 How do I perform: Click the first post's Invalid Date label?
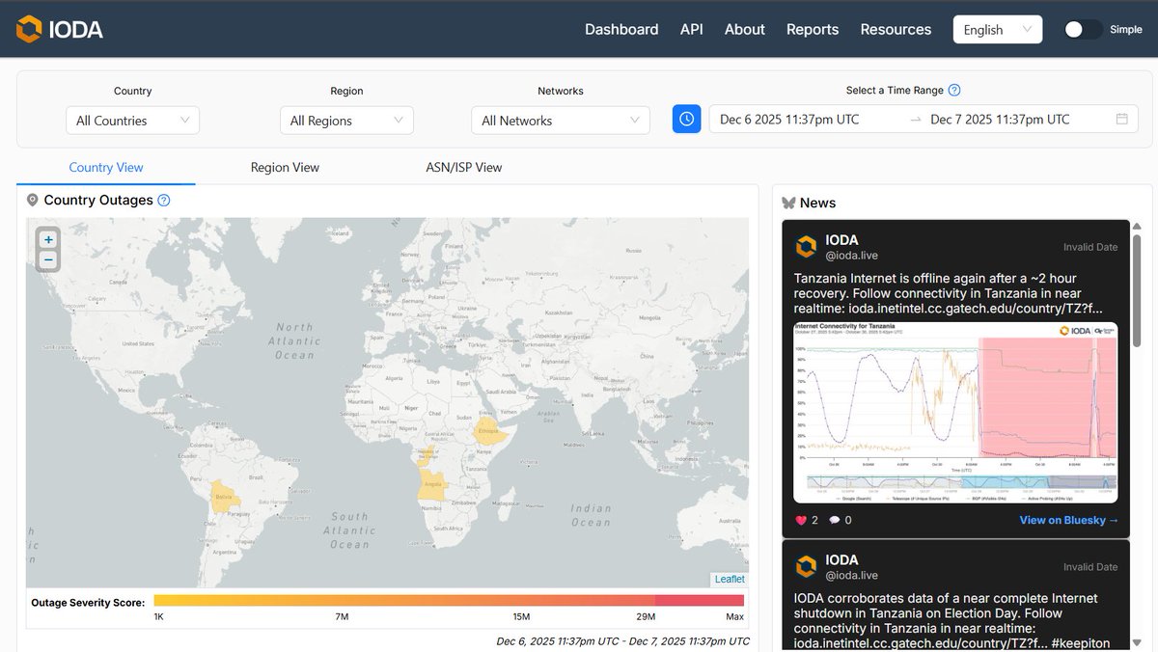(1090, 247)
